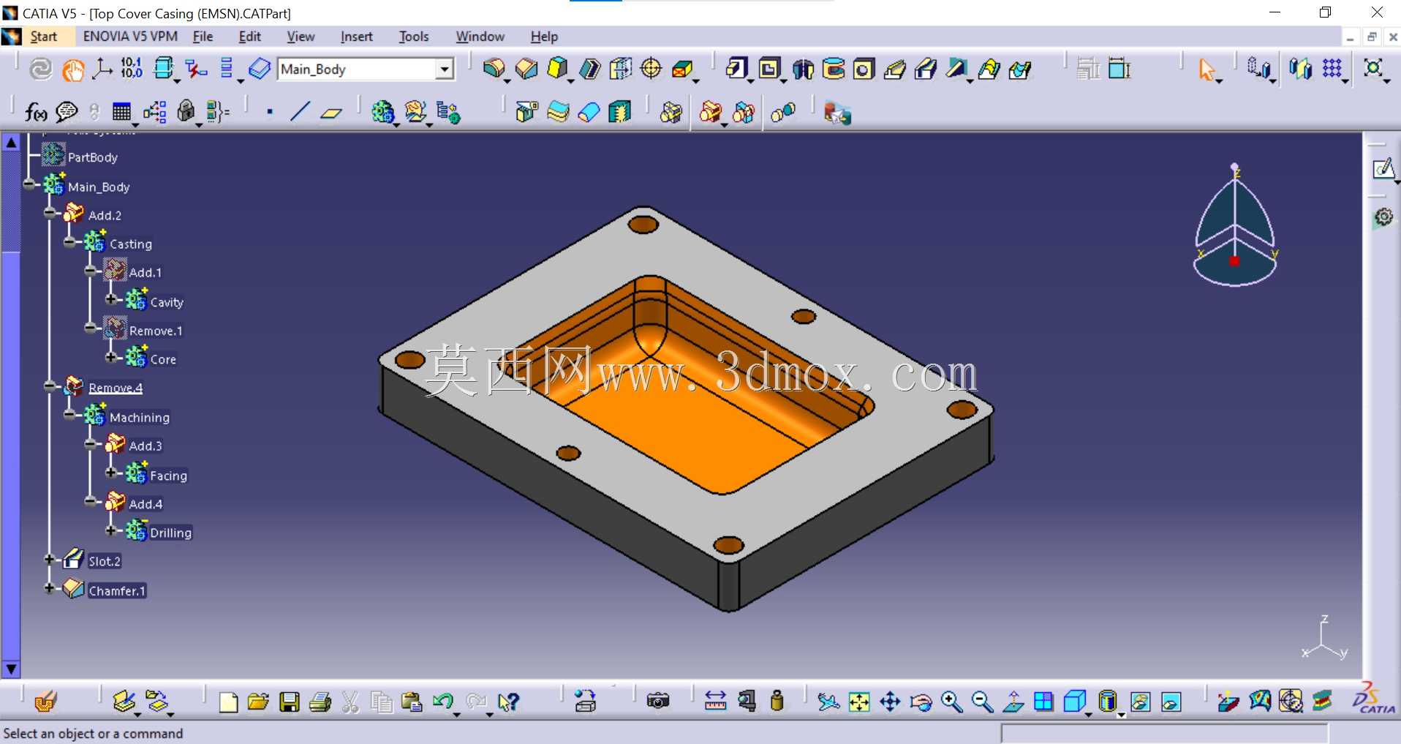The image size is (1401, 744).
Task: Open the File menu
Action: [203, 37]
